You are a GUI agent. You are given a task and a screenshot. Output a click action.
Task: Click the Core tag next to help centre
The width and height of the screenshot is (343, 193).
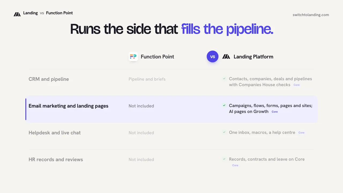301,133
